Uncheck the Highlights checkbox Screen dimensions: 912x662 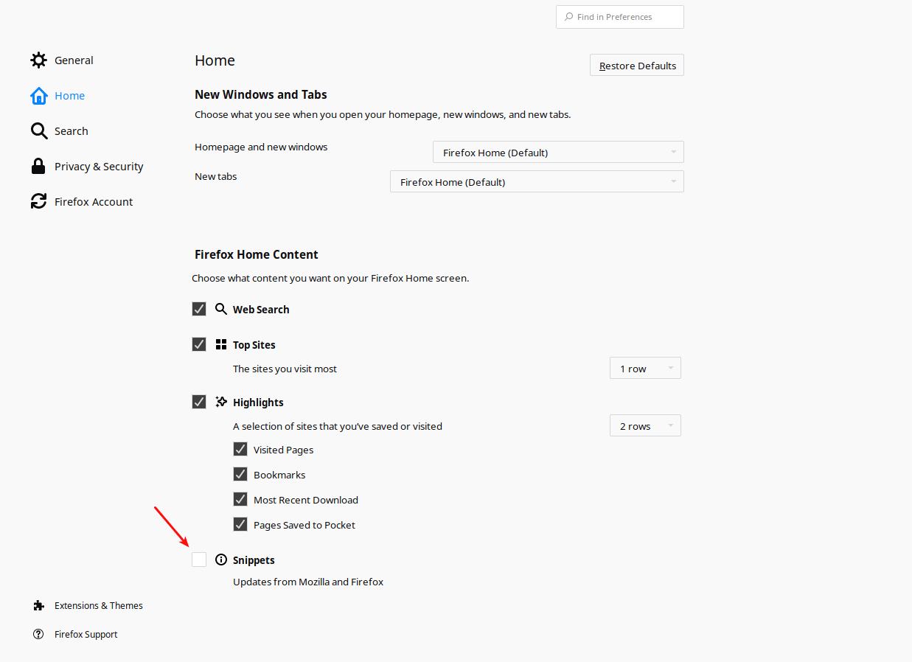pyautogui.click(x=199, y=402)
